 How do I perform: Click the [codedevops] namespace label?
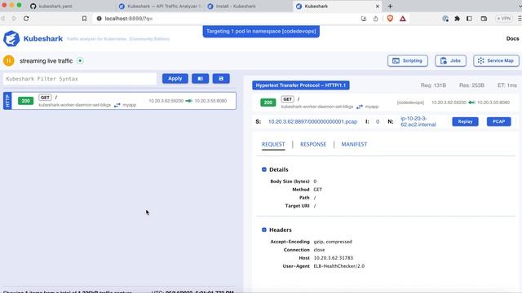[410, 103]
